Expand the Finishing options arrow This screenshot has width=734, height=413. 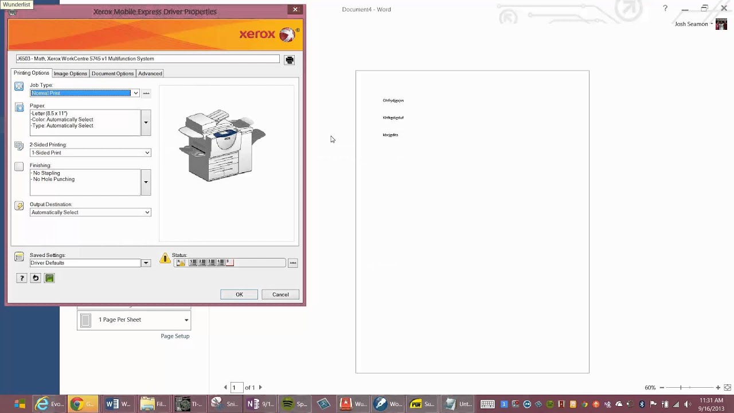point(146,182)
